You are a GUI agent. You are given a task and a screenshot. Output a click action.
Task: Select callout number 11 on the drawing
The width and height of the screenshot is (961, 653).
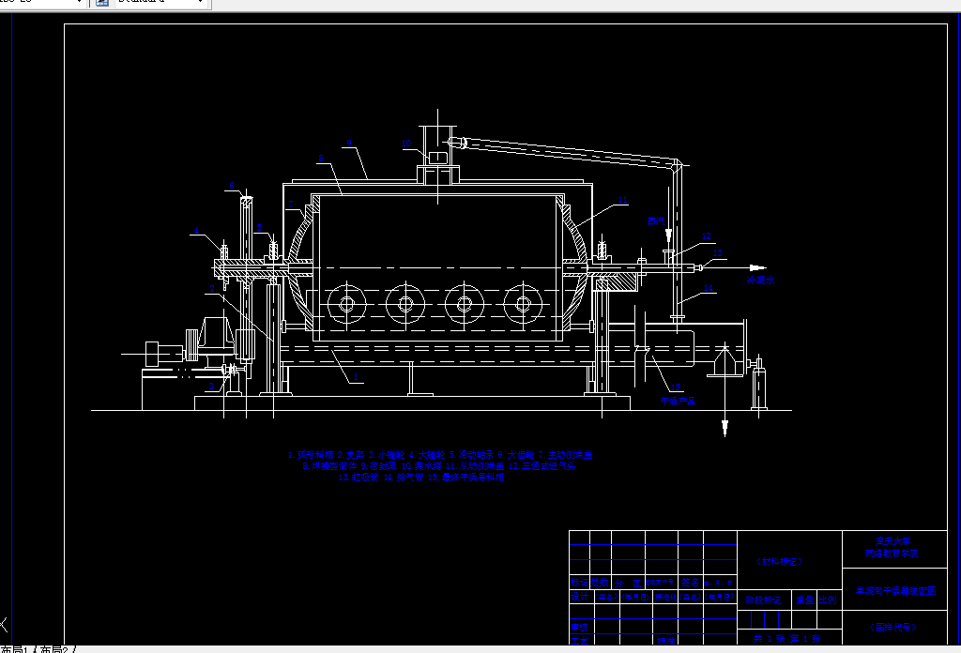[x=623, y=201]
